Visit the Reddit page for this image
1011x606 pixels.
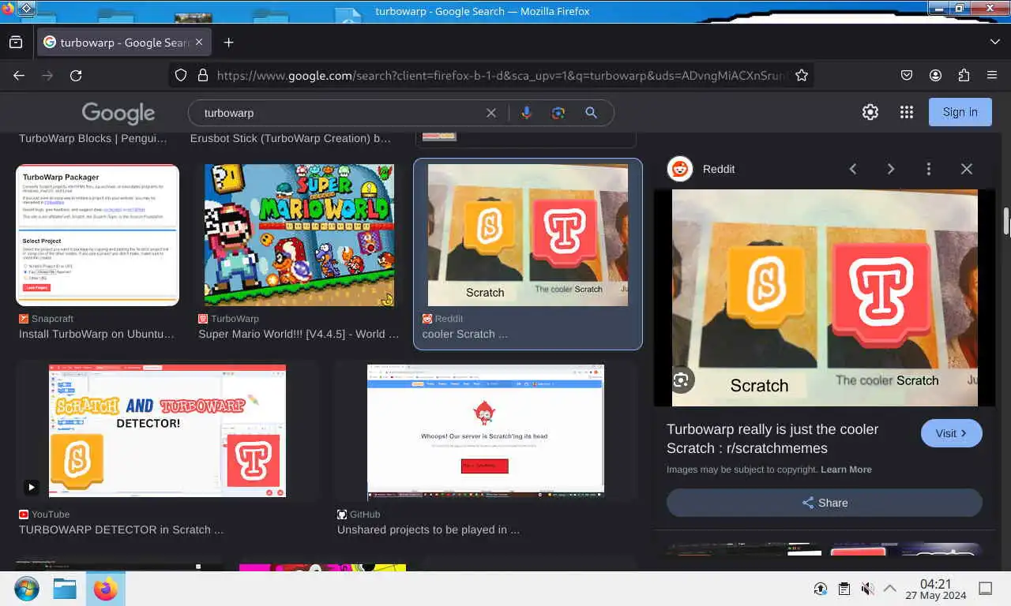[952, 433]
